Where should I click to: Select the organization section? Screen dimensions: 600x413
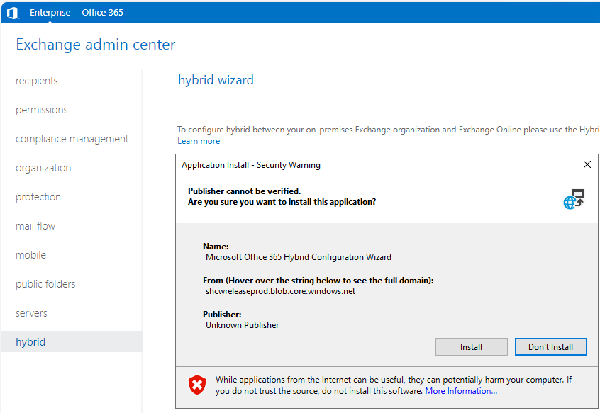pos(43,168)
